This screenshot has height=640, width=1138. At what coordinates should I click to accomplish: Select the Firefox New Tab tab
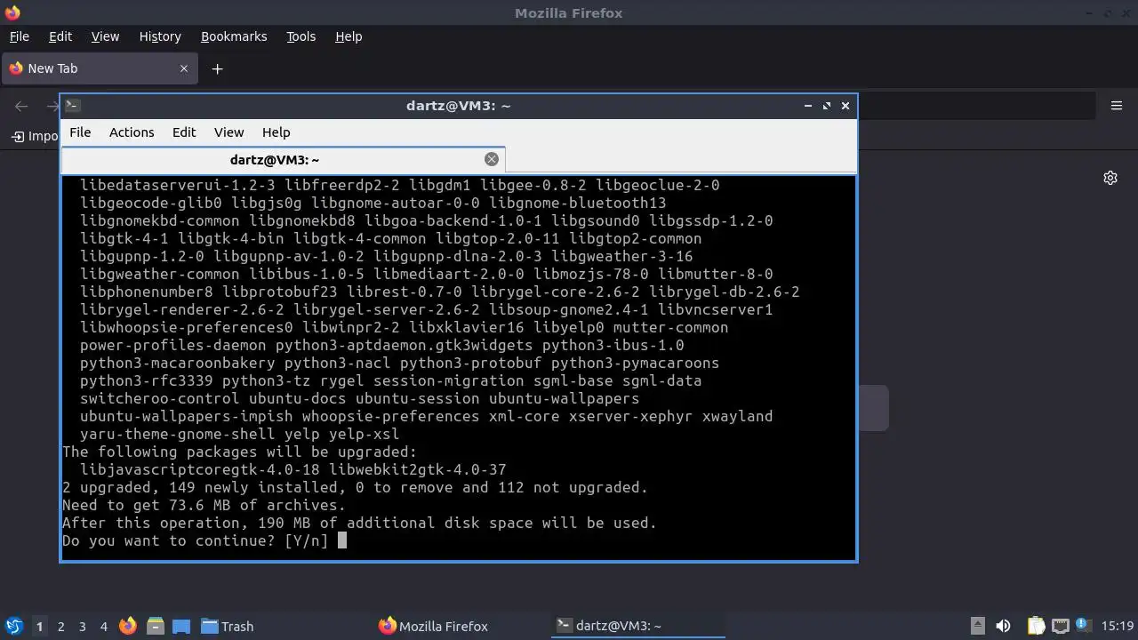[x=100, y=68]
